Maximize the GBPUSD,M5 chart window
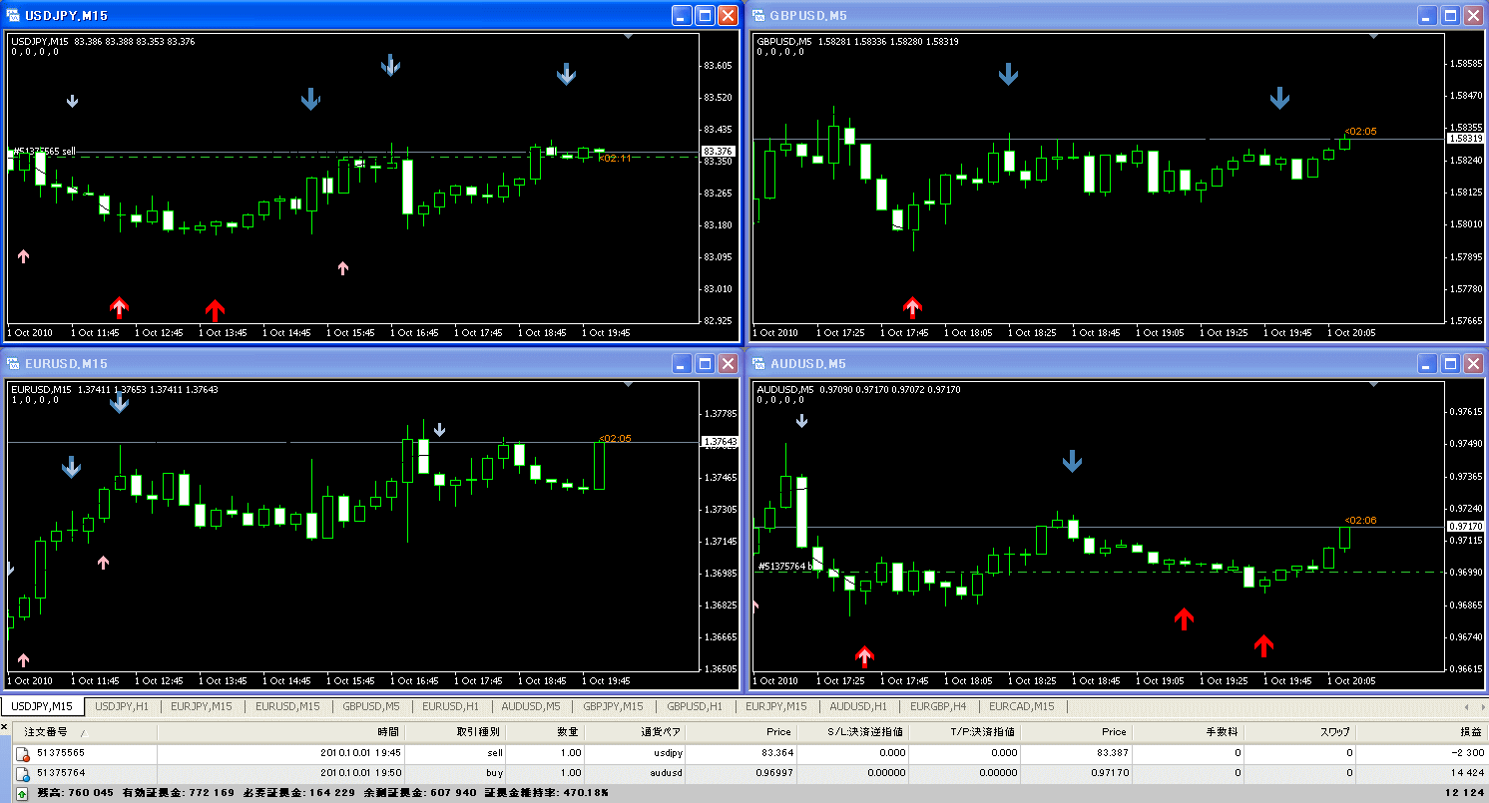1489x803 pixels. pyautogui.click(x=1450, y=15)
